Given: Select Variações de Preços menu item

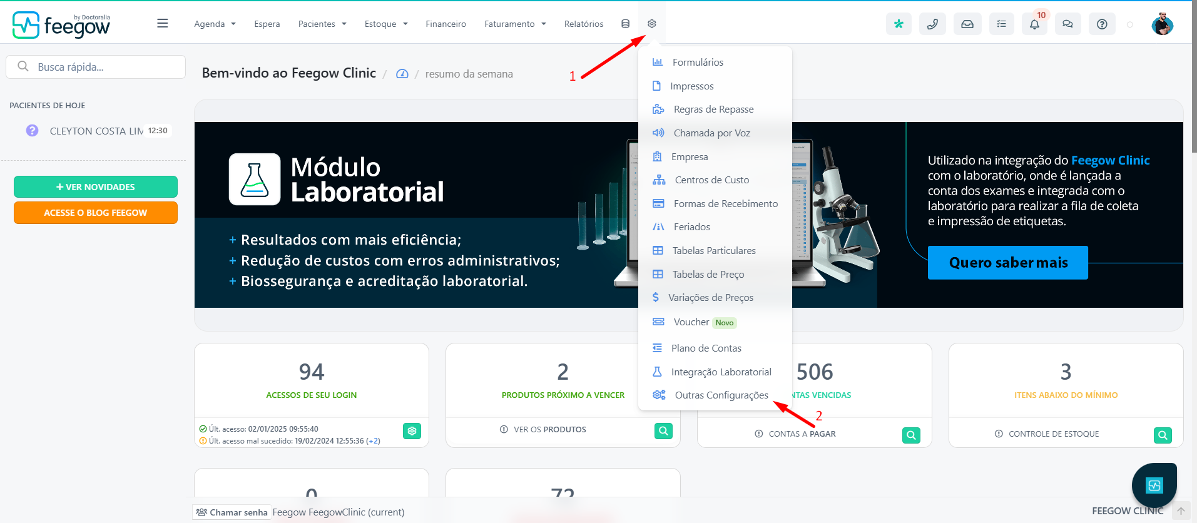Looking at the screenshot, I should coord(715,297).
